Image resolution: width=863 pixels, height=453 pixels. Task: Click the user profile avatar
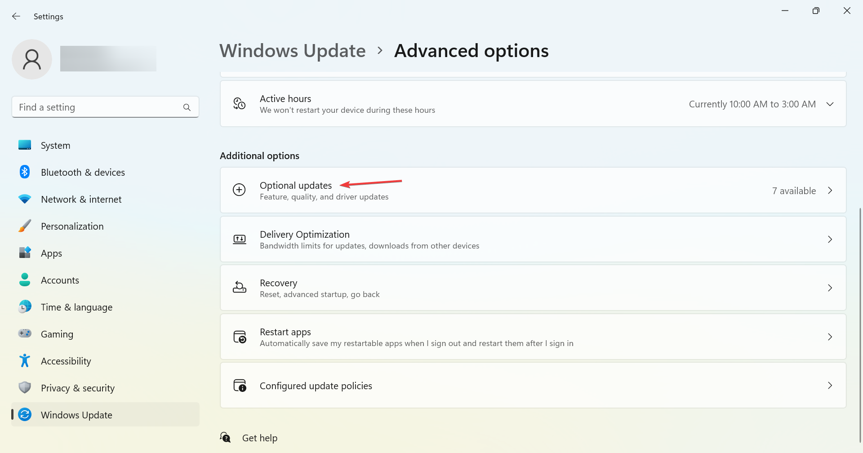point(32,59)
